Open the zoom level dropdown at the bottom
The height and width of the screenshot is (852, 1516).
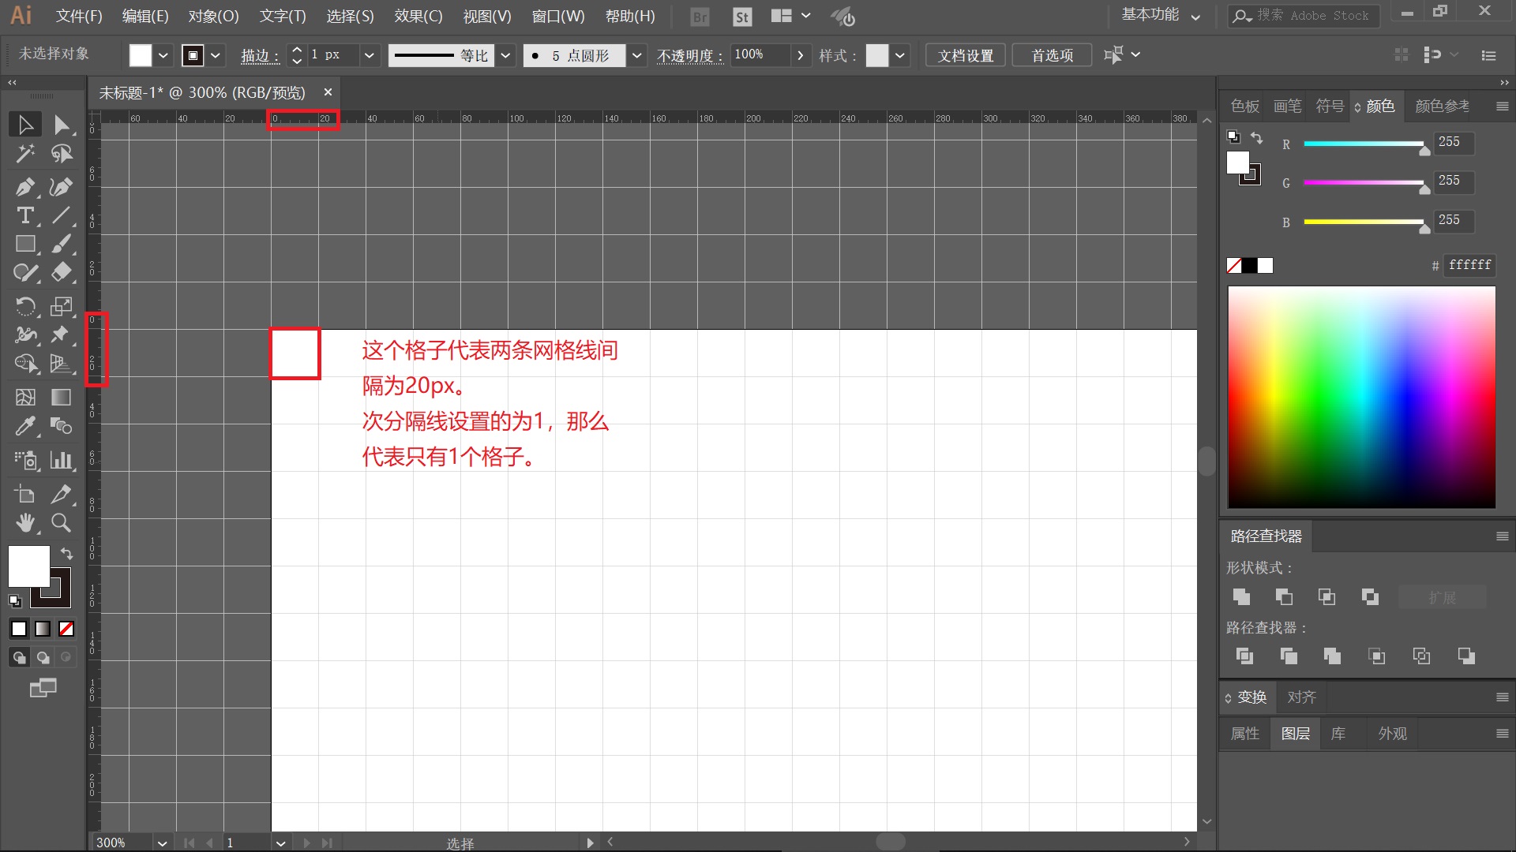[162, 843]
